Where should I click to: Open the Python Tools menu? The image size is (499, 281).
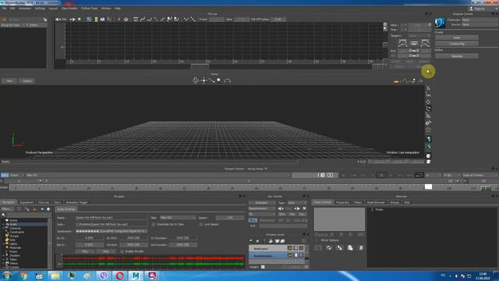click(89, 9)
